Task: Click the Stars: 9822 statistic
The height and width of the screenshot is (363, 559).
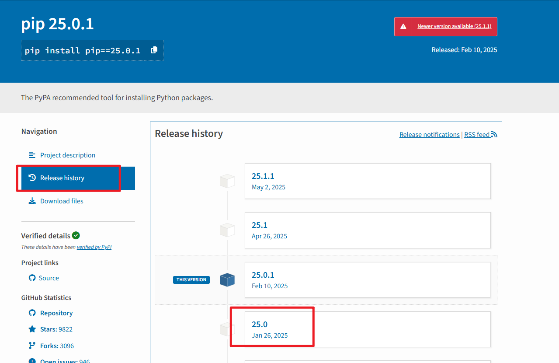Action: [56, 329]
